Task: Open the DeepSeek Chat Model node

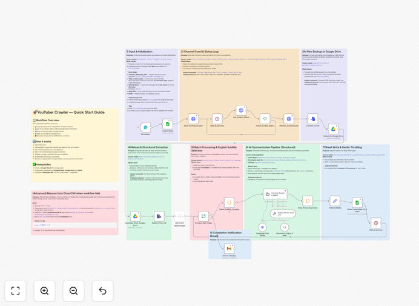Action: coord(262,227)
